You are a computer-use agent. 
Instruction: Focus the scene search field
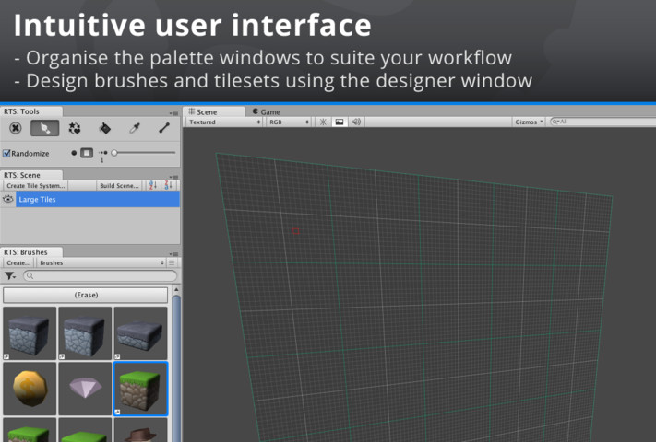pos(602,122)
